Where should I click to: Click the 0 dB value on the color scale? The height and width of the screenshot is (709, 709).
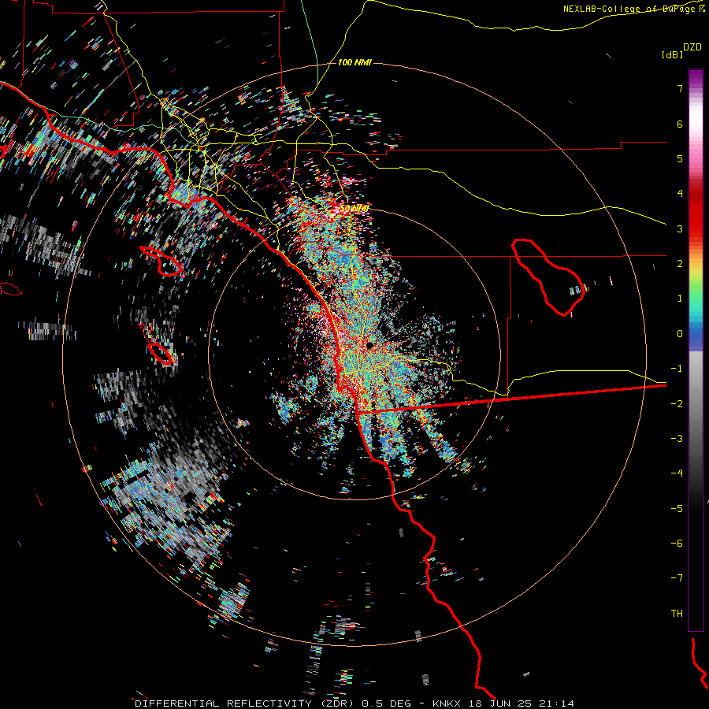[680, 334]
